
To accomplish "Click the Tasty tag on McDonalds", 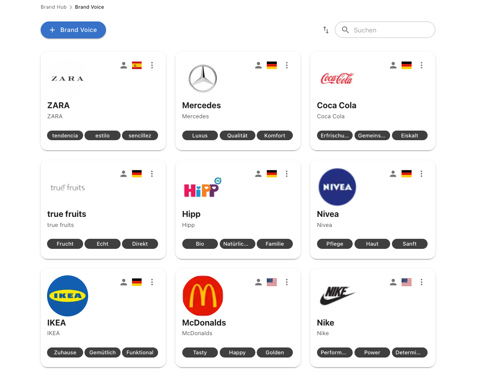I will click(200, 352).
